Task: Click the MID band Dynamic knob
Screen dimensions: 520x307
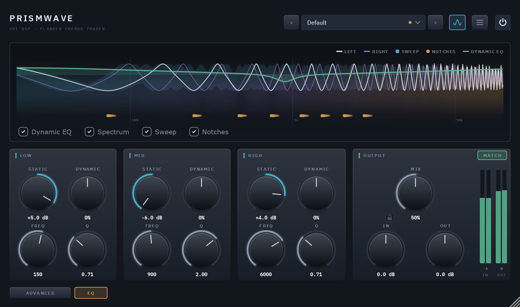Action: click(x=201, y=193)
